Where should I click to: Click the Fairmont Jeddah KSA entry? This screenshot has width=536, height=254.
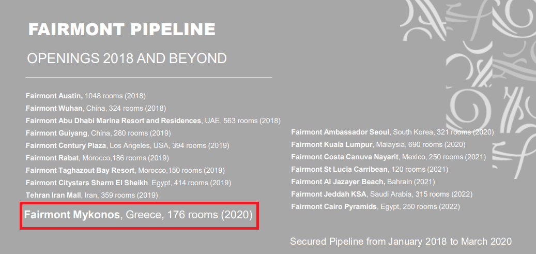[381, 194]
